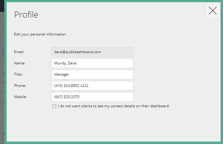Click the dark header corner behind the dialog
The height and width of the screenshot is (144, 223).
[x=3, y=6]
